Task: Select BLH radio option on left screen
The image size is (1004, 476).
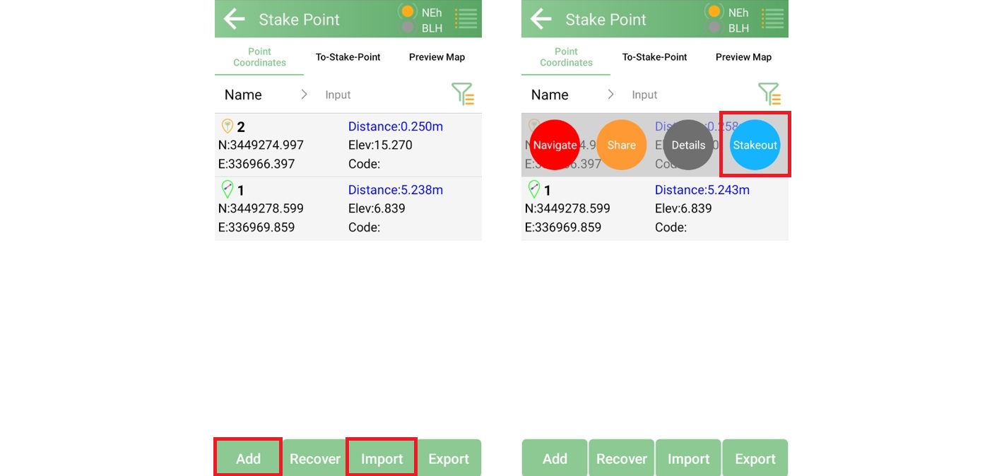Action: point(408,28)
